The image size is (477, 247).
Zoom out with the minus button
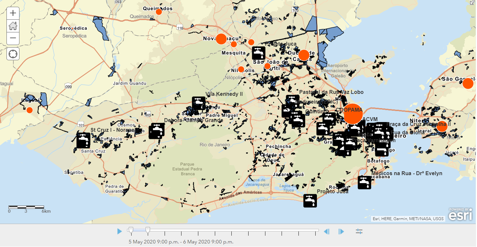coord(13,38)
